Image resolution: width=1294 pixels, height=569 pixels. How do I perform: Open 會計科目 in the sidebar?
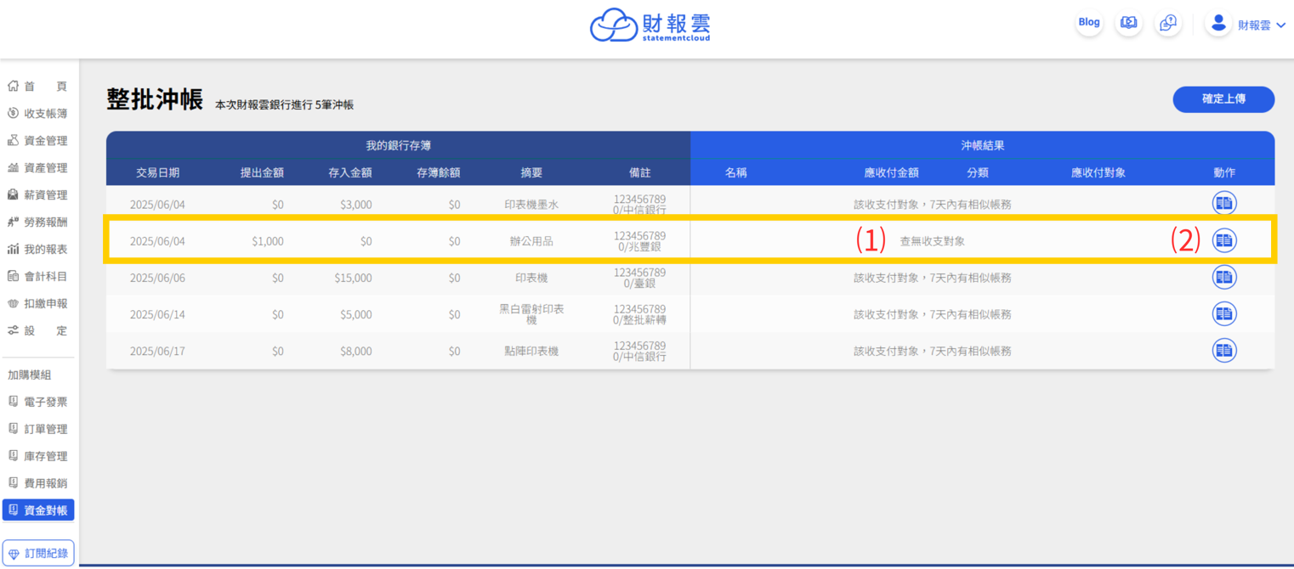pos(37,277)
